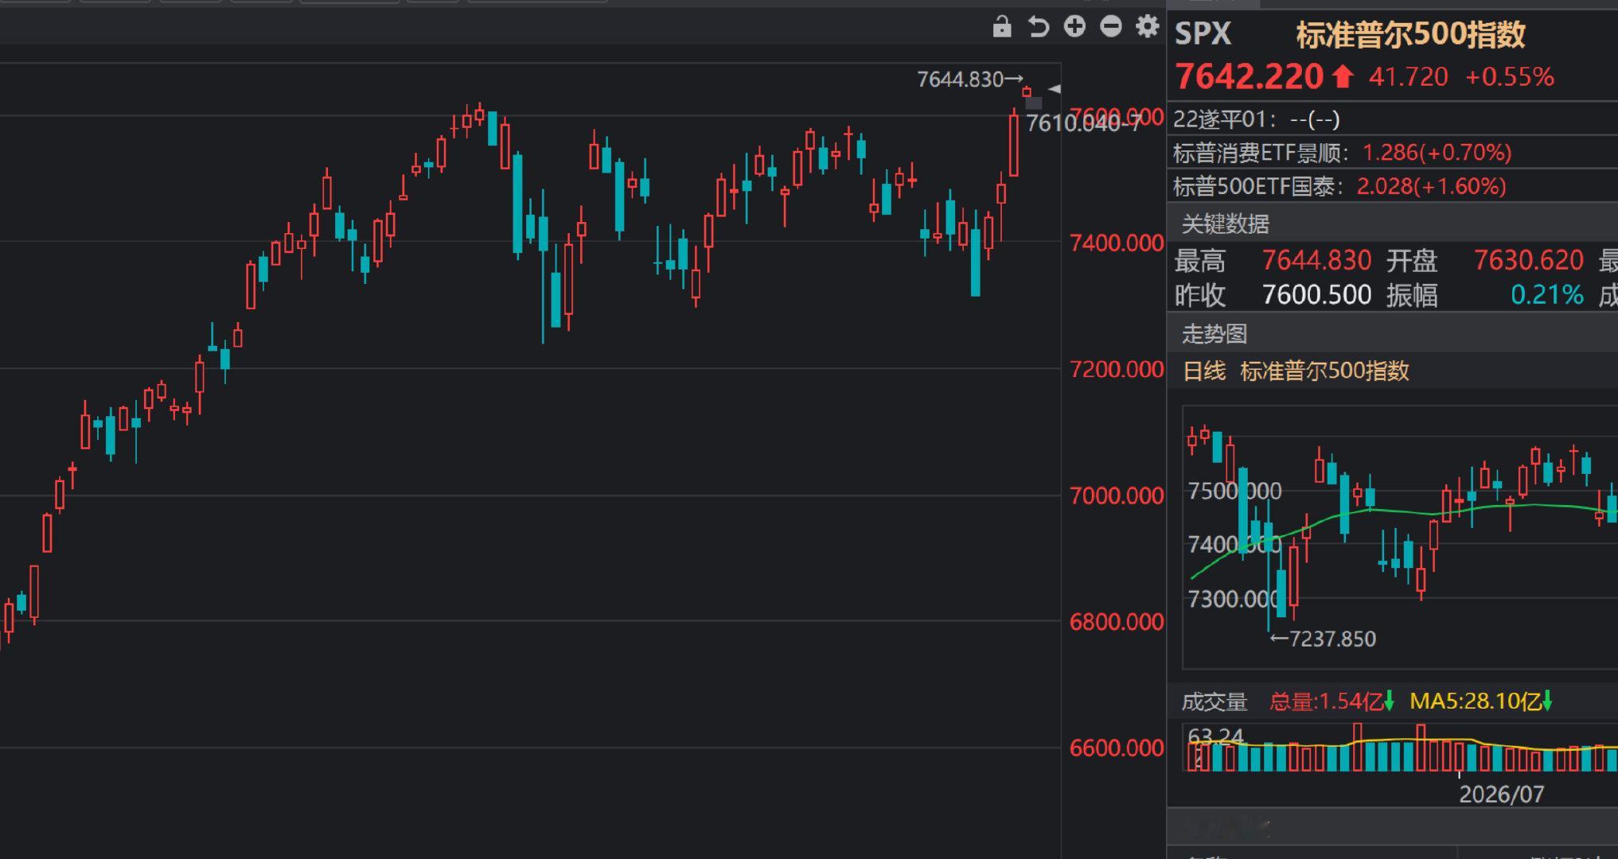1618x859 pixels.
Task: Select the 关键数据 section header
Action: (x=1225, y=224)
